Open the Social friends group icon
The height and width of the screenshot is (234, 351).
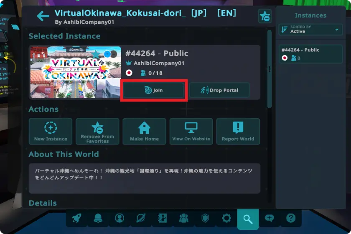click(x=183, y=218)
